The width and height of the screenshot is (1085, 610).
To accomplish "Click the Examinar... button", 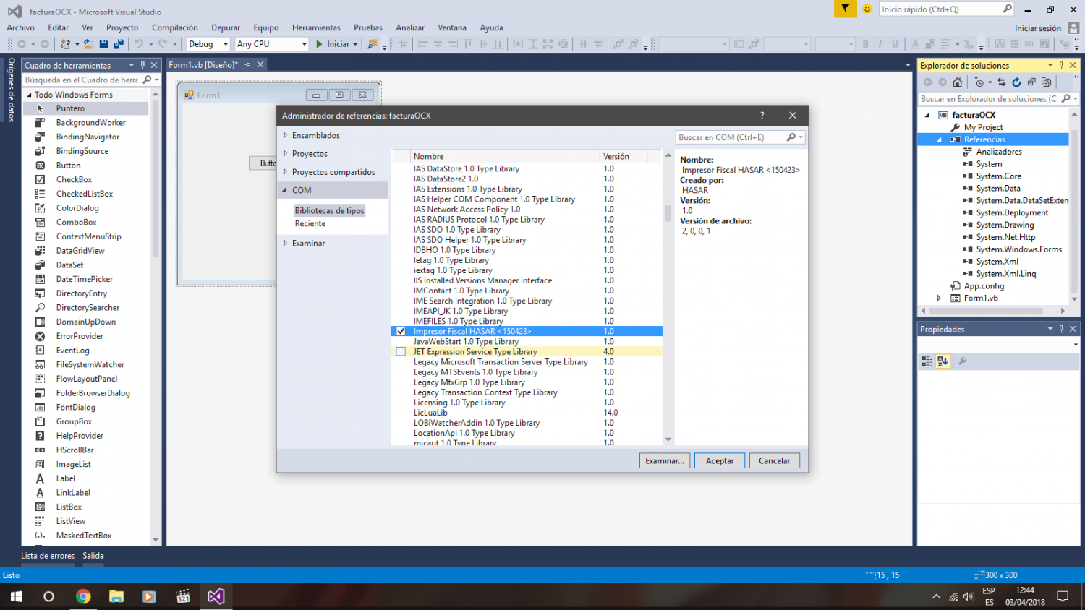I will 665,460.
